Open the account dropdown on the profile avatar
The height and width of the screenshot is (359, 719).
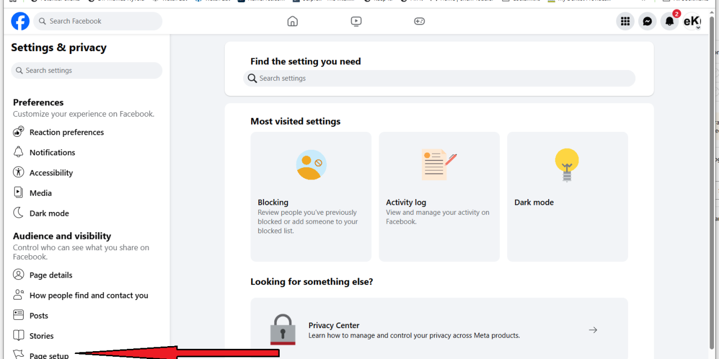[x=692, y=21]
